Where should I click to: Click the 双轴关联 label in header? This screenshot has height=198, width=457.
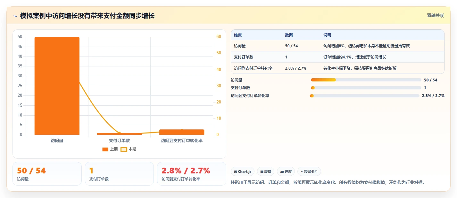click(436, 16)
